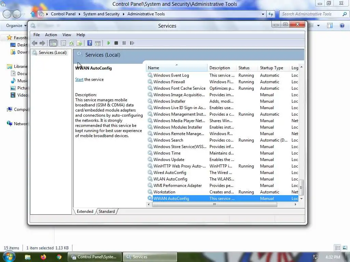The width and height of the screenshot is (350, 262).
Task: Open the Action menu
Action: pos(51,35)
